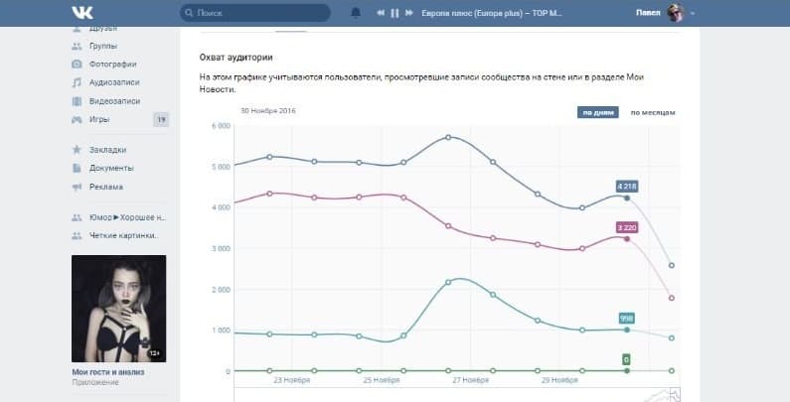Open Видеозаписи in the sidebar
The image size is (790, 402).
(113, 100)
